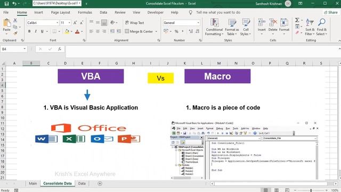
Task: Click the zoom slider handle in status bar
Action: [311, 190]
